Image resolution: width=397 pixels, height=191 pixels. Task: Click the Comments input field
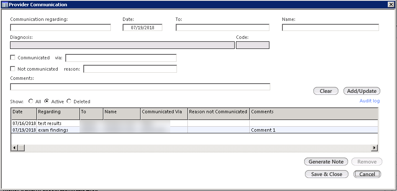(x=140, y=87)
